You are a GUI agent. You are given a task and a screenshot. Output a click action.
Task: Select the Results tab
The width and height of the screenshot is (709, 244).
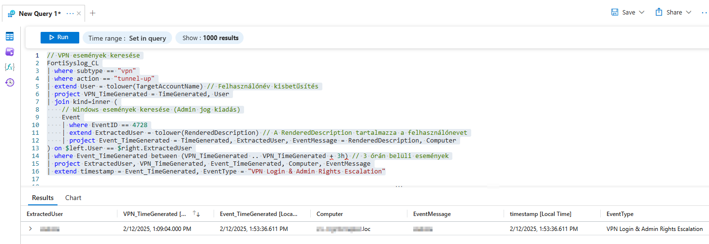[43, 198]
